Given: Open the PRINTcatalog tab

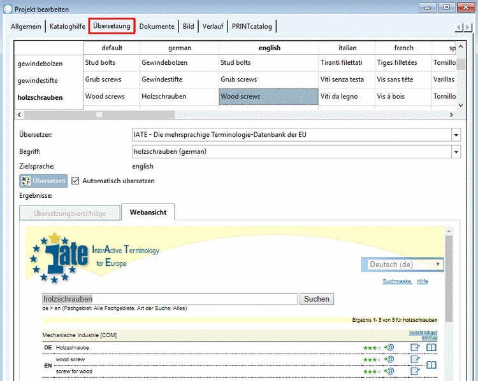Looking at the screenshot, I should [252, 27].
